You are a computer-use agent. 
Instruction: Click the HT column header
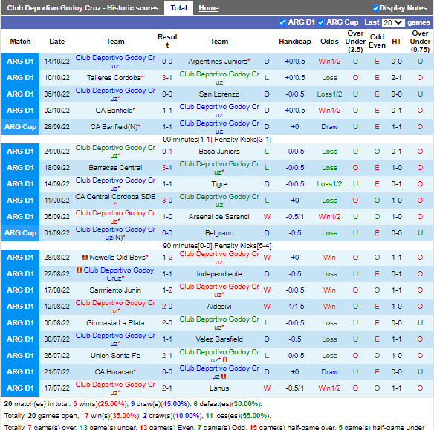pos(396,41)
